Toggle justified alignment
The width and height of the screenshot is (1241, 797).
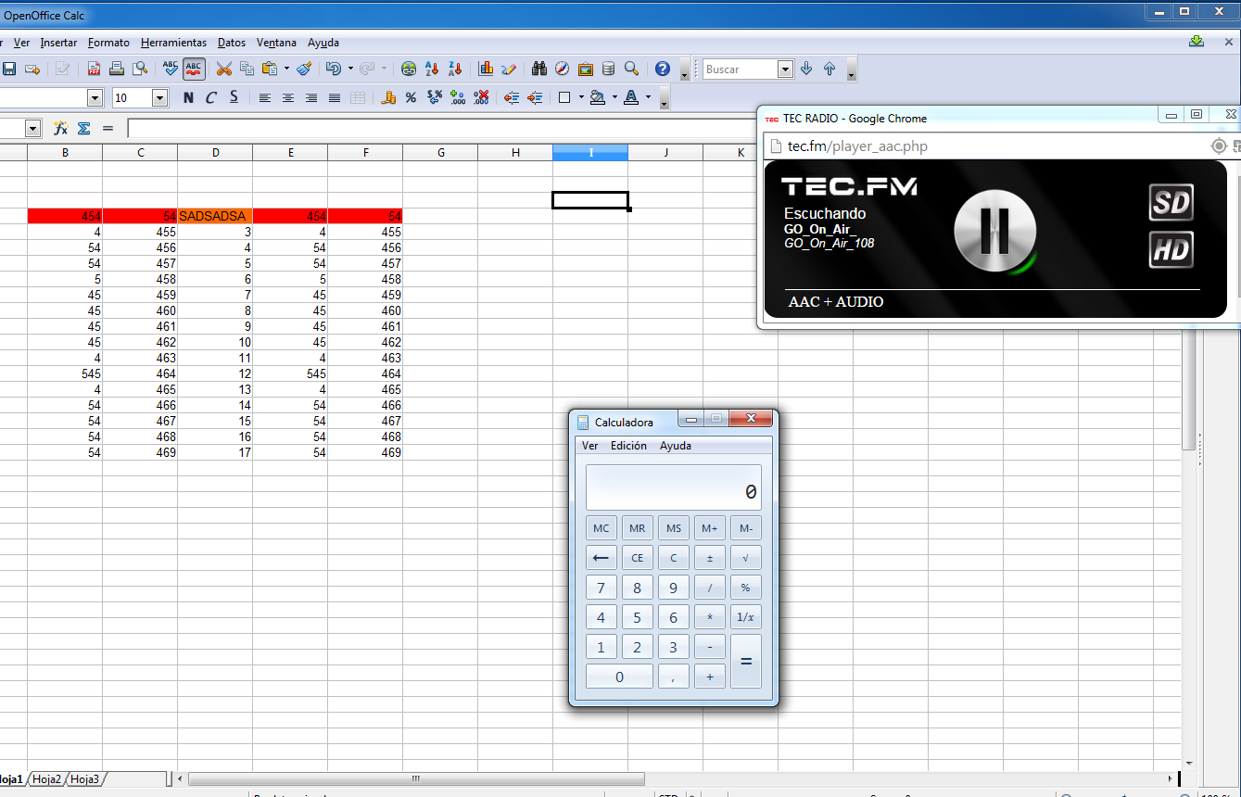pos(335,97)
